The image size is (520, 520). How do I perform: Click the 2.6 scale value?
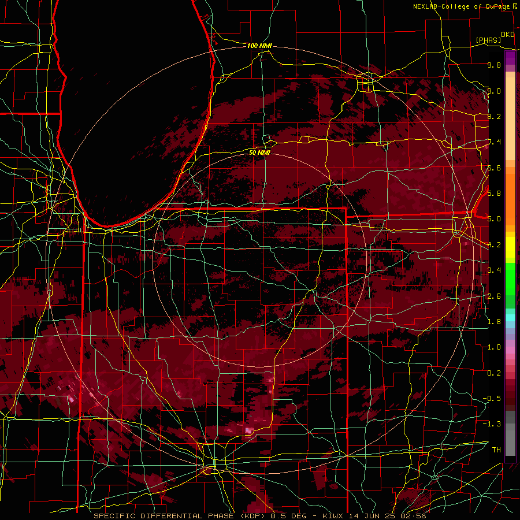coord(494,296)
